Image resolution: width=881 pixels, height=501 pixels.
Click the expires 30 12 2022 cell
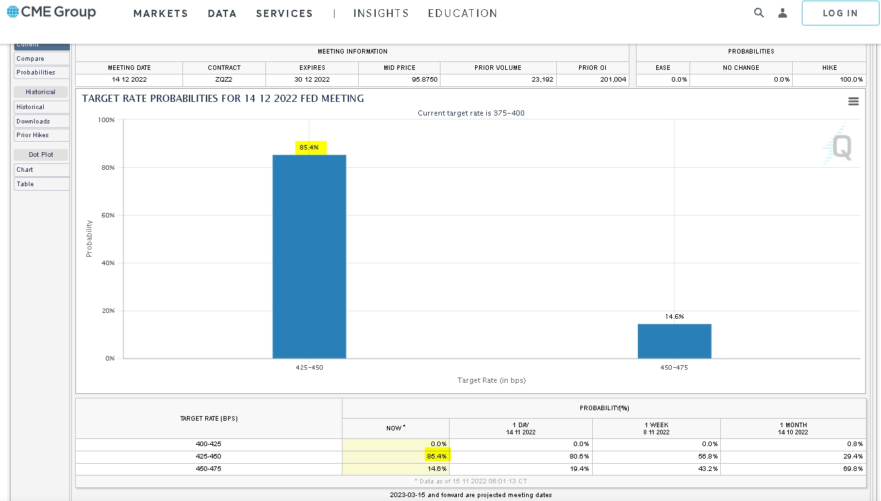click(x=312, y=80)
